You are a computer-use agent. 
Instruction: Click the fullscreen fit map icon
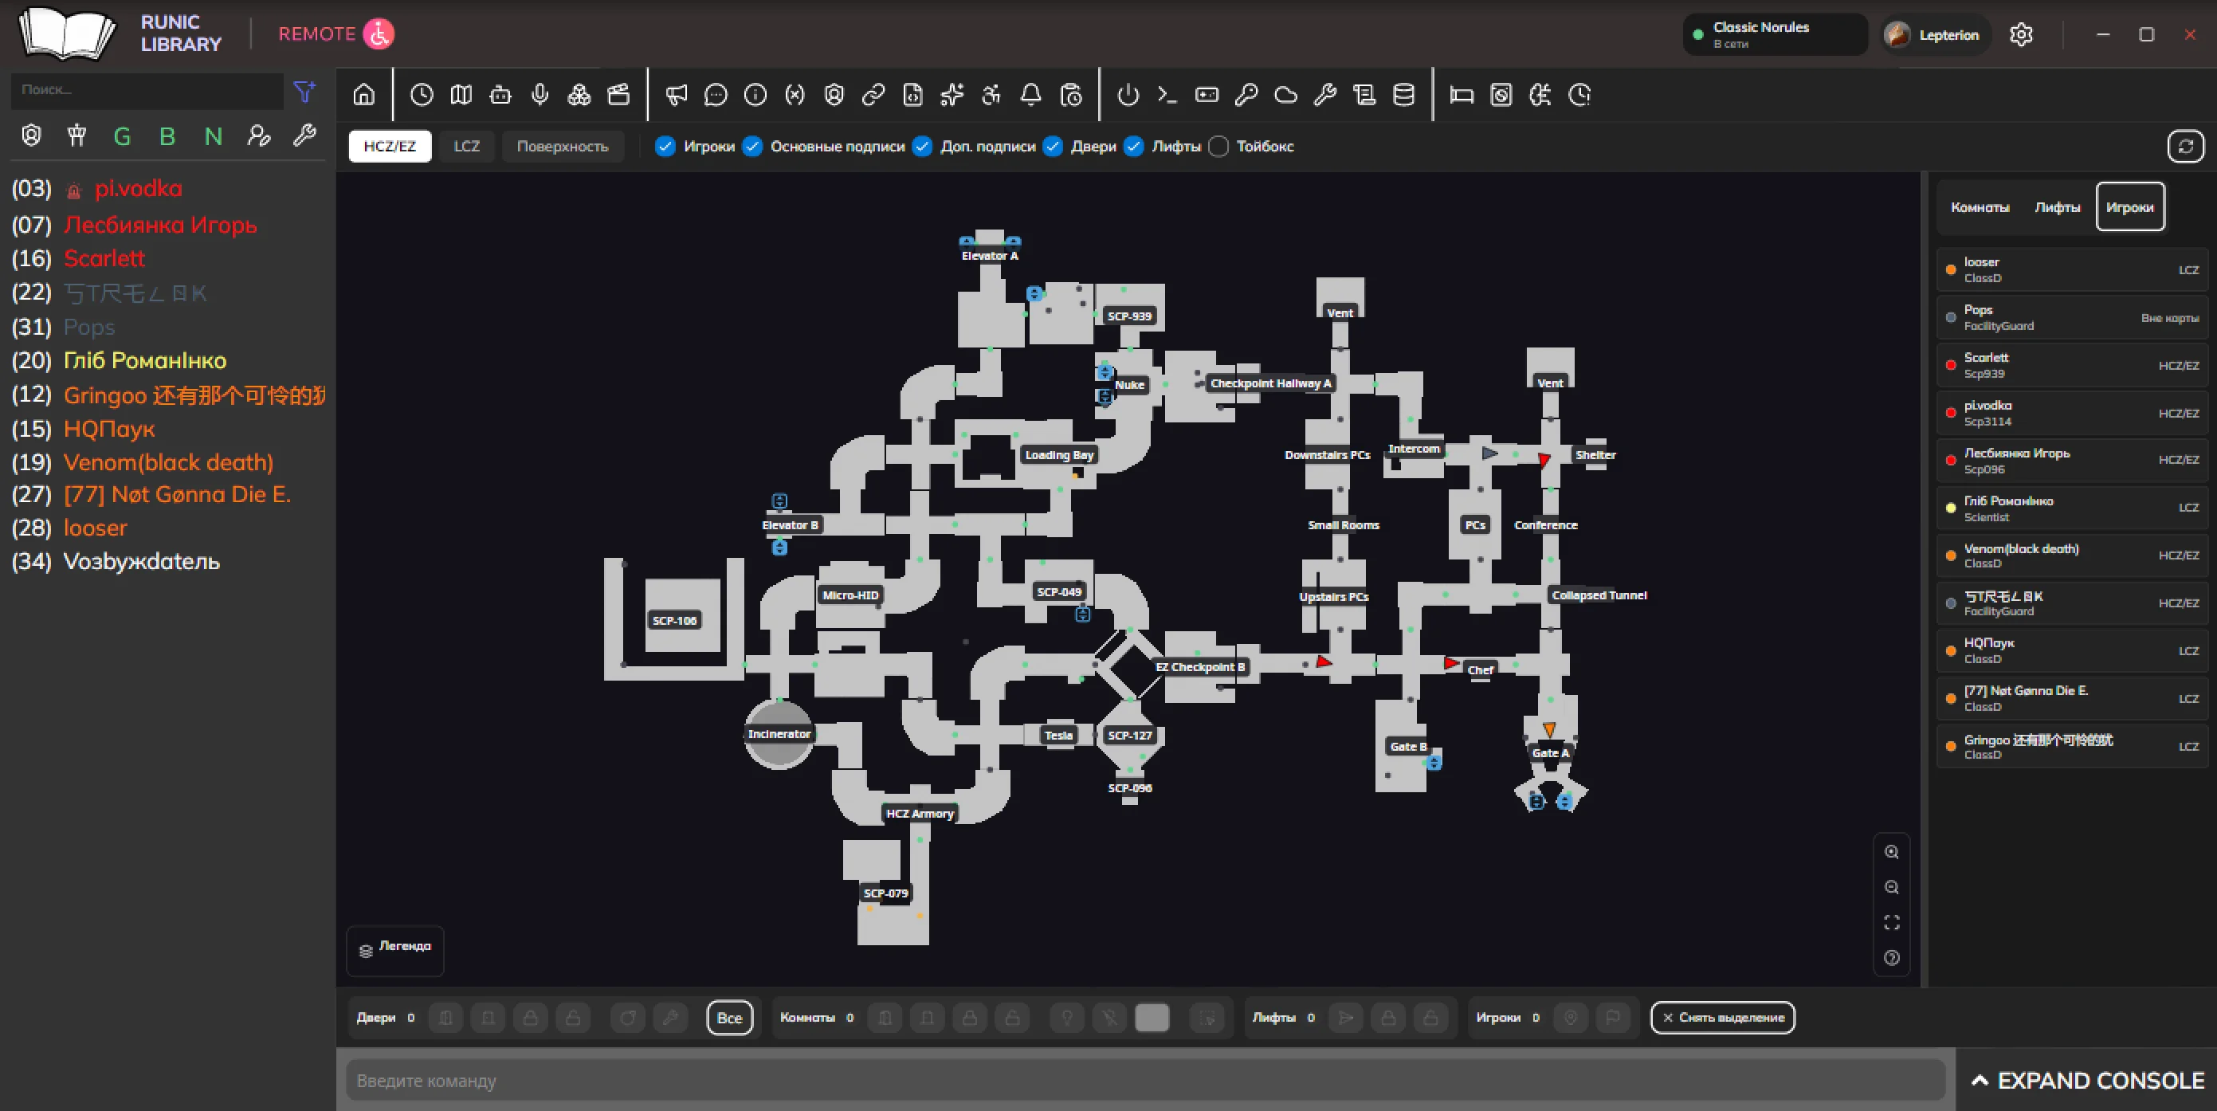point(1892,923)
